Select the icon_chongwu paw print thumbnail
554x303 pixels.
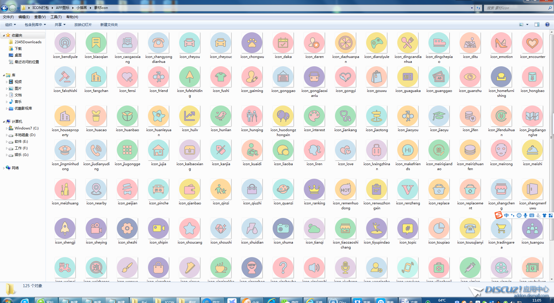click(x=252, y=43)
